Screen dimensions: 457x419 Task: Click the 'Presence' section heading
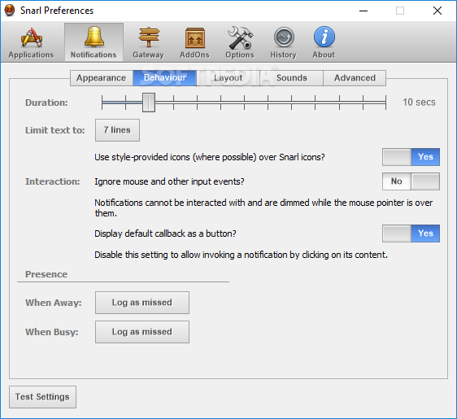pos(46,274)
